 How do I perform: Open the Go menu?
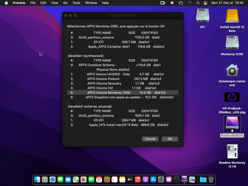[x=65, y=3]
